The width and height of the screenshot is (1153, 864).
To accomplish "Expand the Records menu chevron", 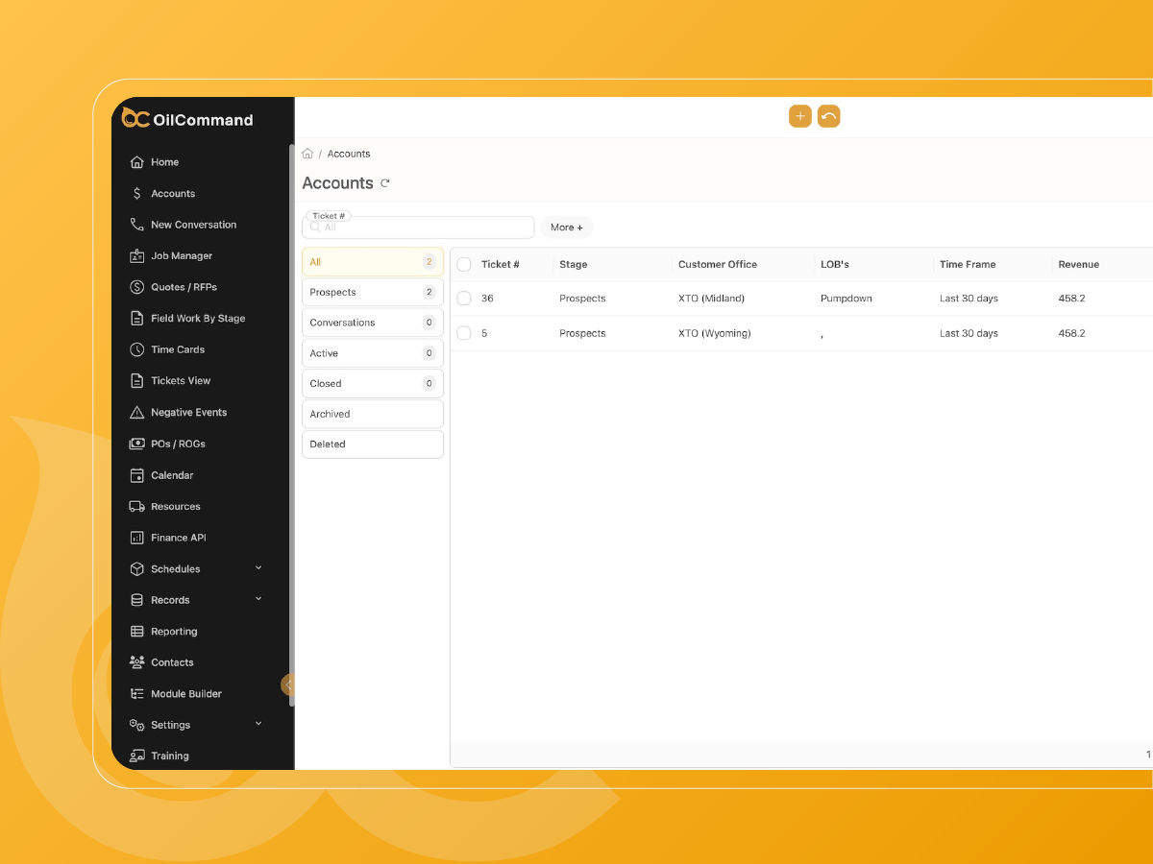I will point(258,599).
